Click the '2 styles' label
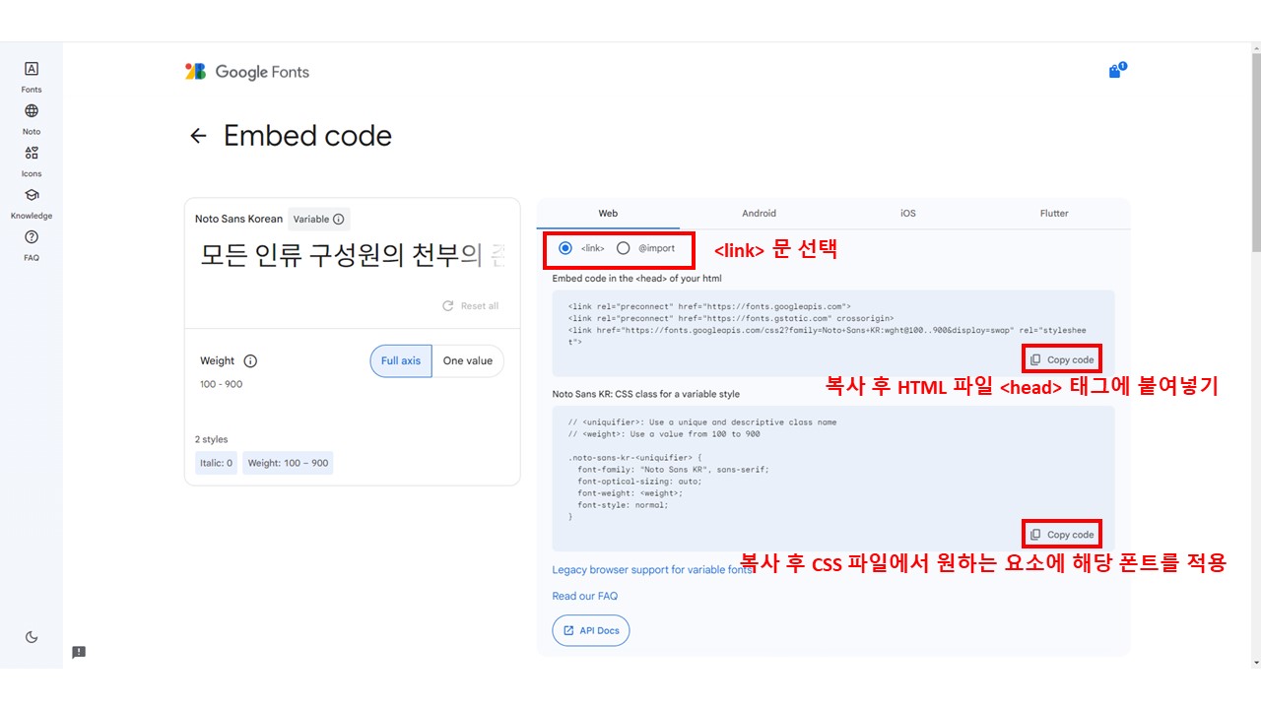This screenshot has height=709, width=1261. point(212,439)
